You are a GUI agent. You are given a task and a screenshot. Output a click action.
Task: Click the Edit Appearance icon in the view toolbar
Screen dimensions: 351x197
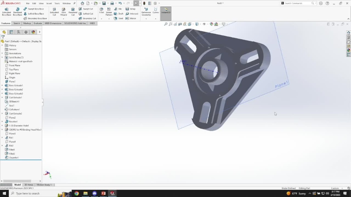(211, 24)
